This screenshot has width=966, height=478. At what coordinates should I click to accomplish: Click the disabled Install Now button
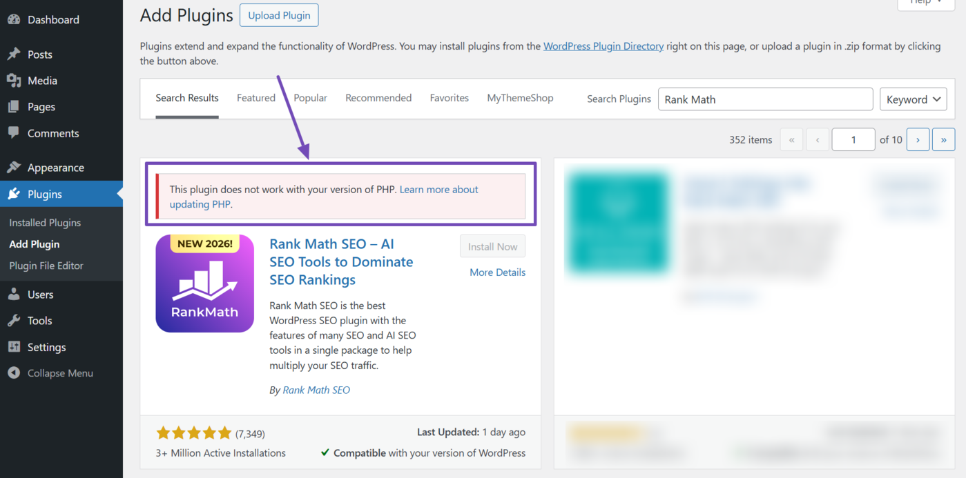click(492, 246)
